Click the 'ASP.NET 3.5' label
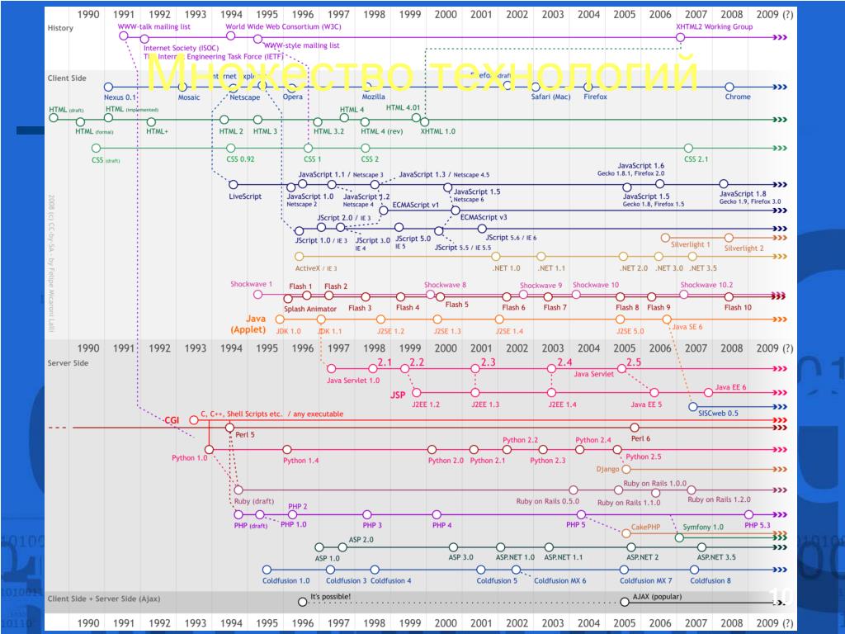The width and height of the screenshot is (845, 634). (716, 557)
